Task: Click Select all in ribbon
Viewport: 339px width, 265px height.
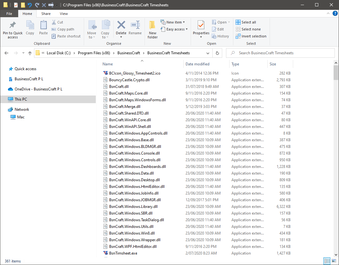Action: 246,22
